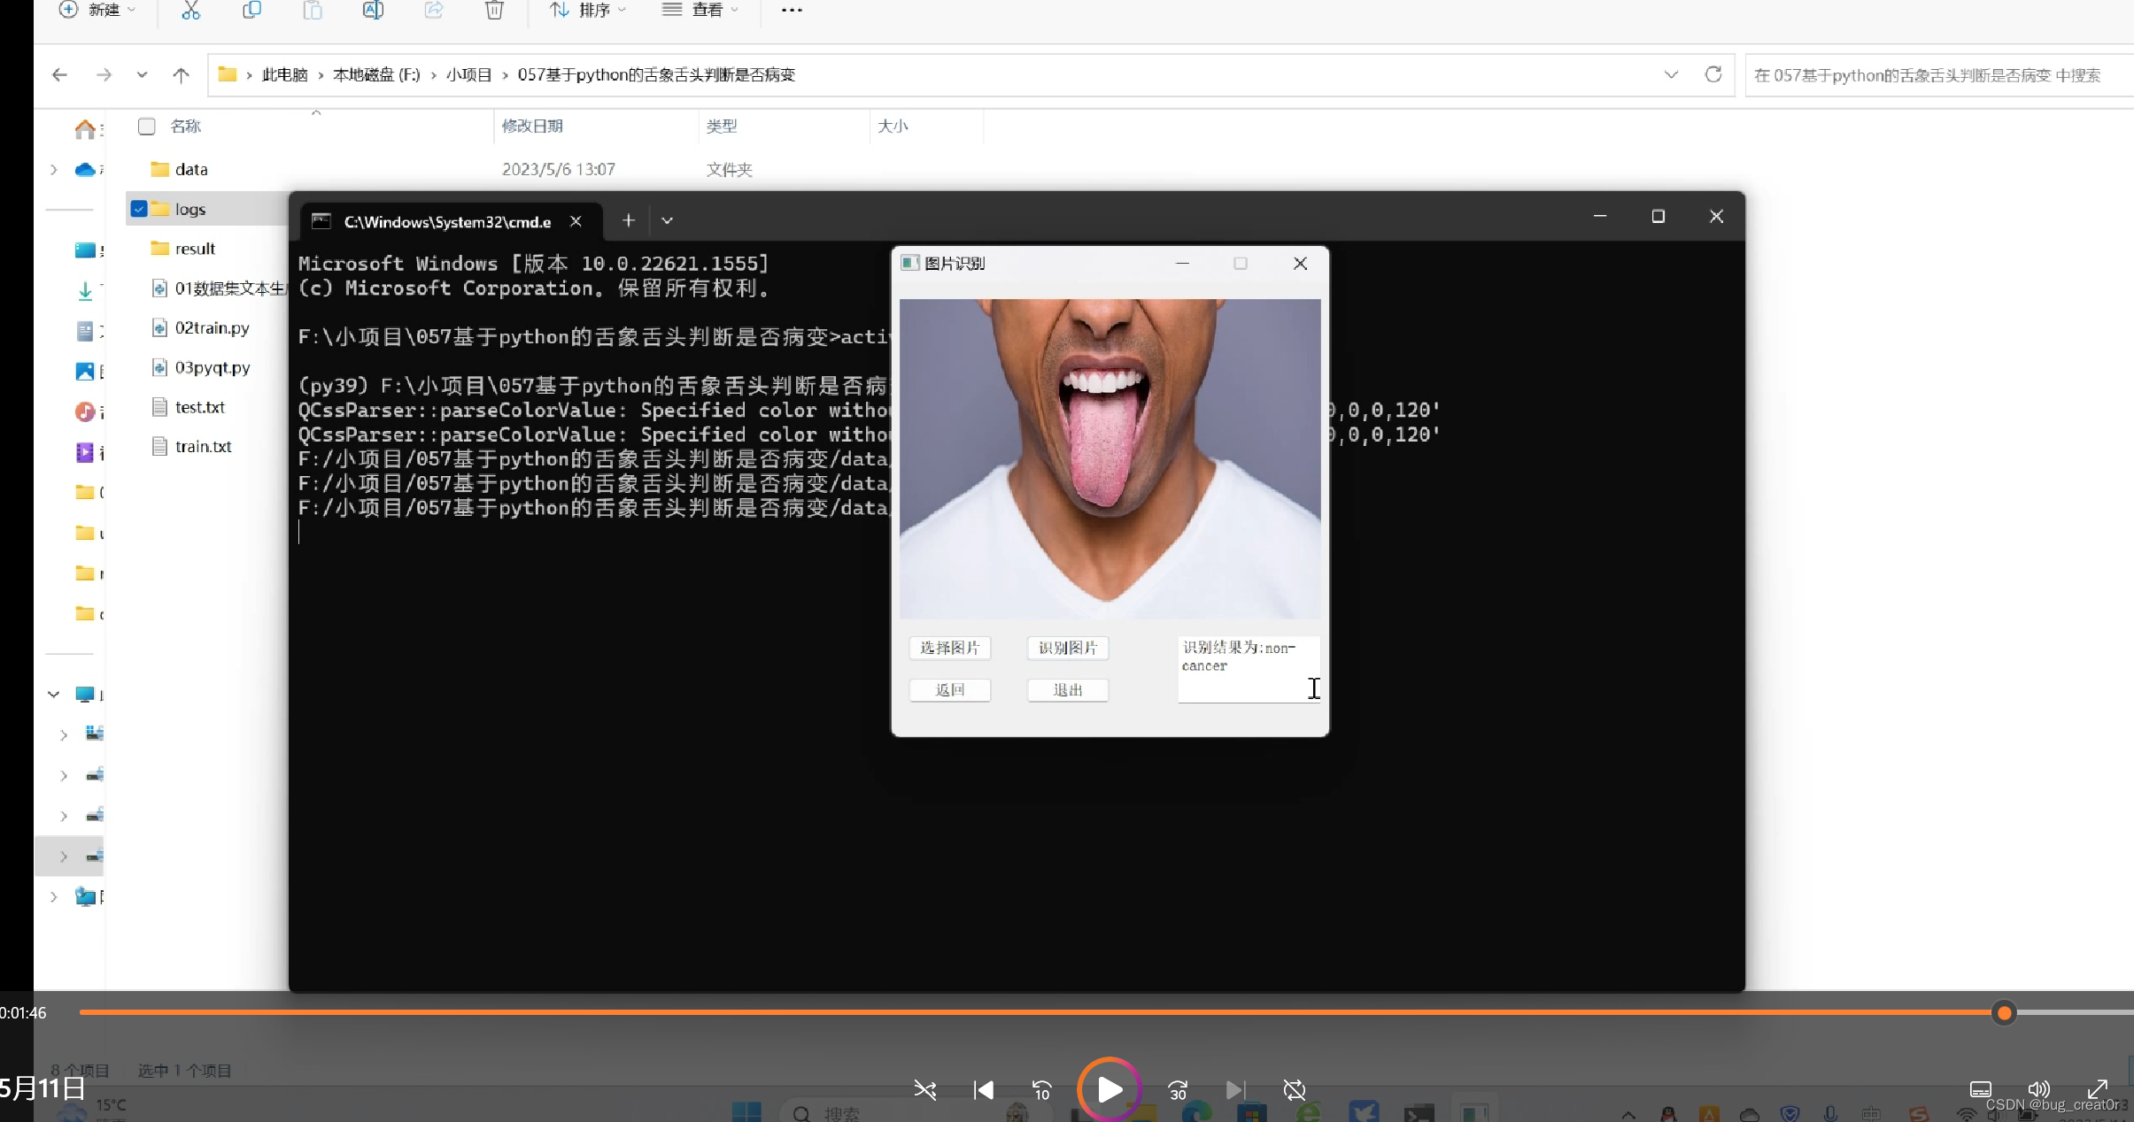Skip forward 30 seconds in video

click(x=1177, y=1089)
